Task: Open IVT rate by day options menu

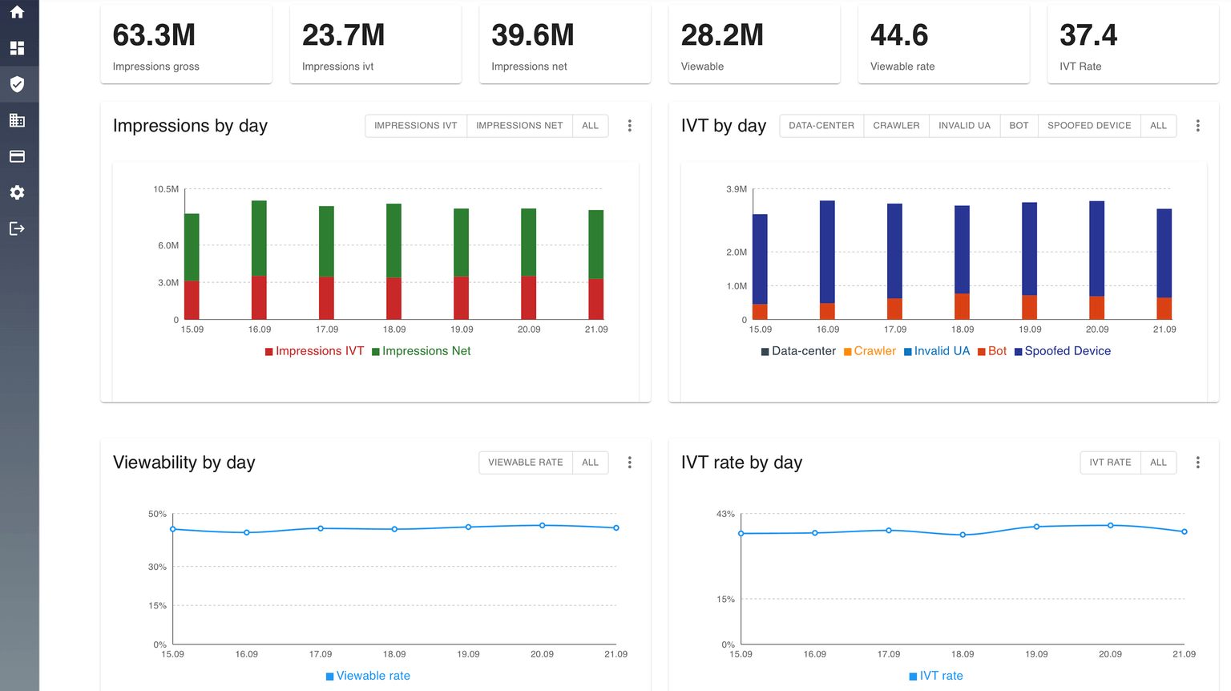Action: [1198, 463]
